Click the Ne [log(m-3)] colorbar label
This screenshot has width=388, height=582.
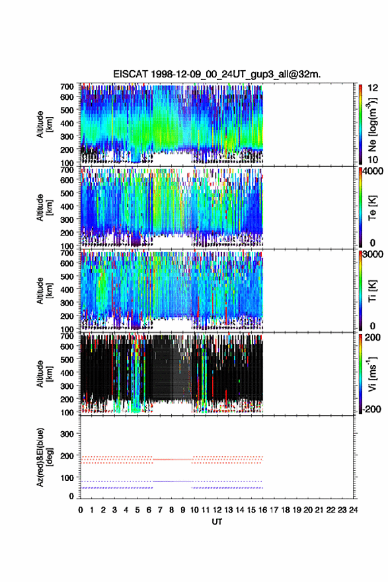coord(373,124)
